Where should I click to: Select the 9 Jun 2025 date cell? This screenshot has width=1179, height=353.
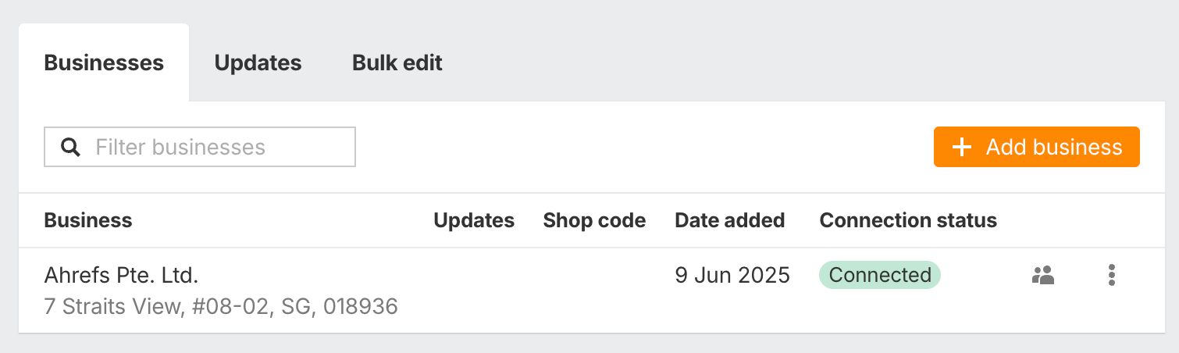[732, 275]
